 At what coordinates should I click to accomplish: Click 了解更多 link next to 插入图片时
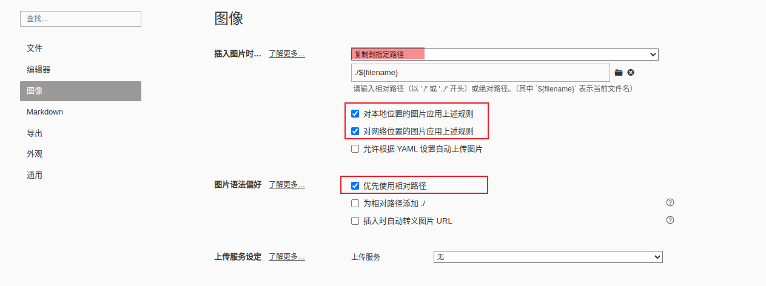tap(287, 53)
